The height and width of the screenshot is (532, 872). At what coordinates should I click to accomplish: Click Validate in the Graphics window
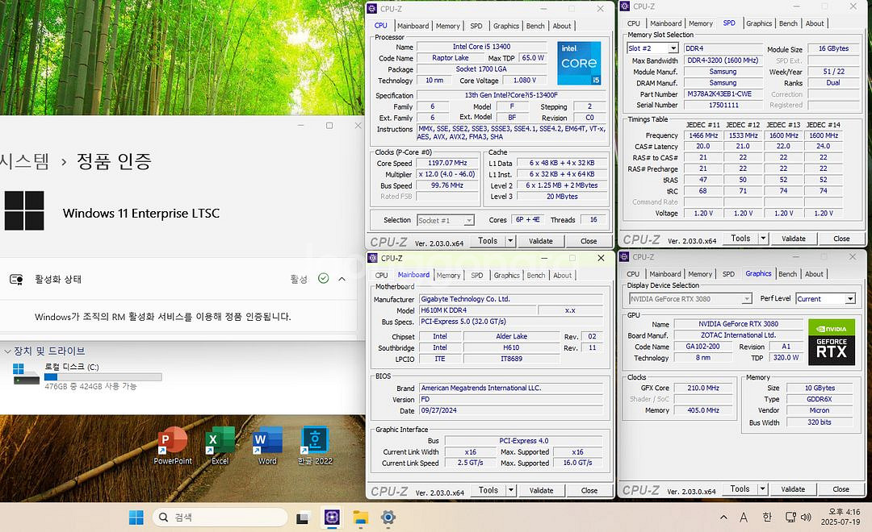point(793,488)
